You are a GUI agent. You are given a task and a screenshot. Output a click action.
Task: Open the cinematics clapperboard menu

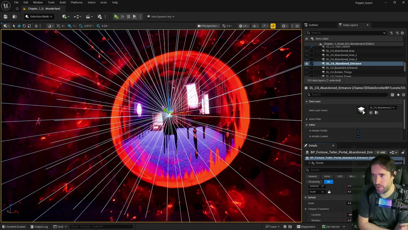[89, 17]
